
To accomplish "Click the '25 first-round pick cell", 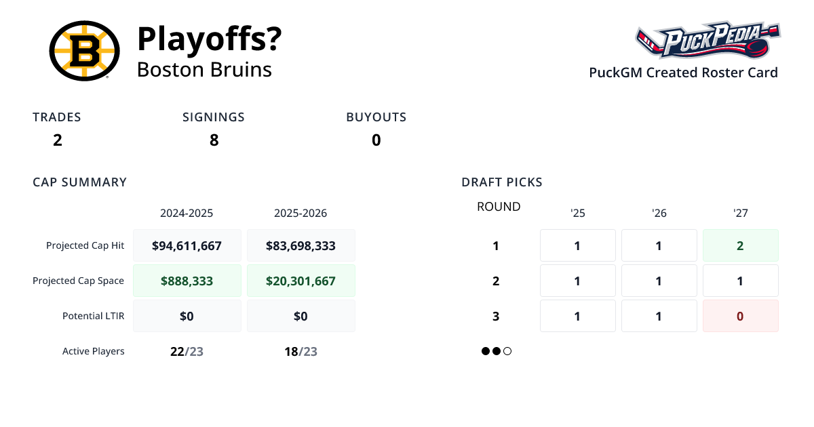I will point(577,245).
